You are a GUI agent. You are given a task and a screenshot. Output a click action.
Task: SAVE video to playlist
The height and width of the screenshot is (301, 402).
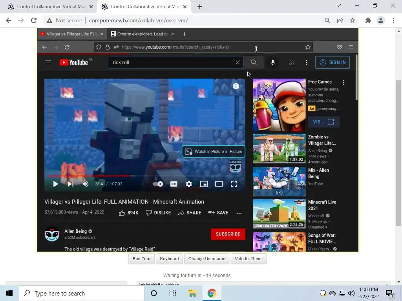click(x=218, y=213)
